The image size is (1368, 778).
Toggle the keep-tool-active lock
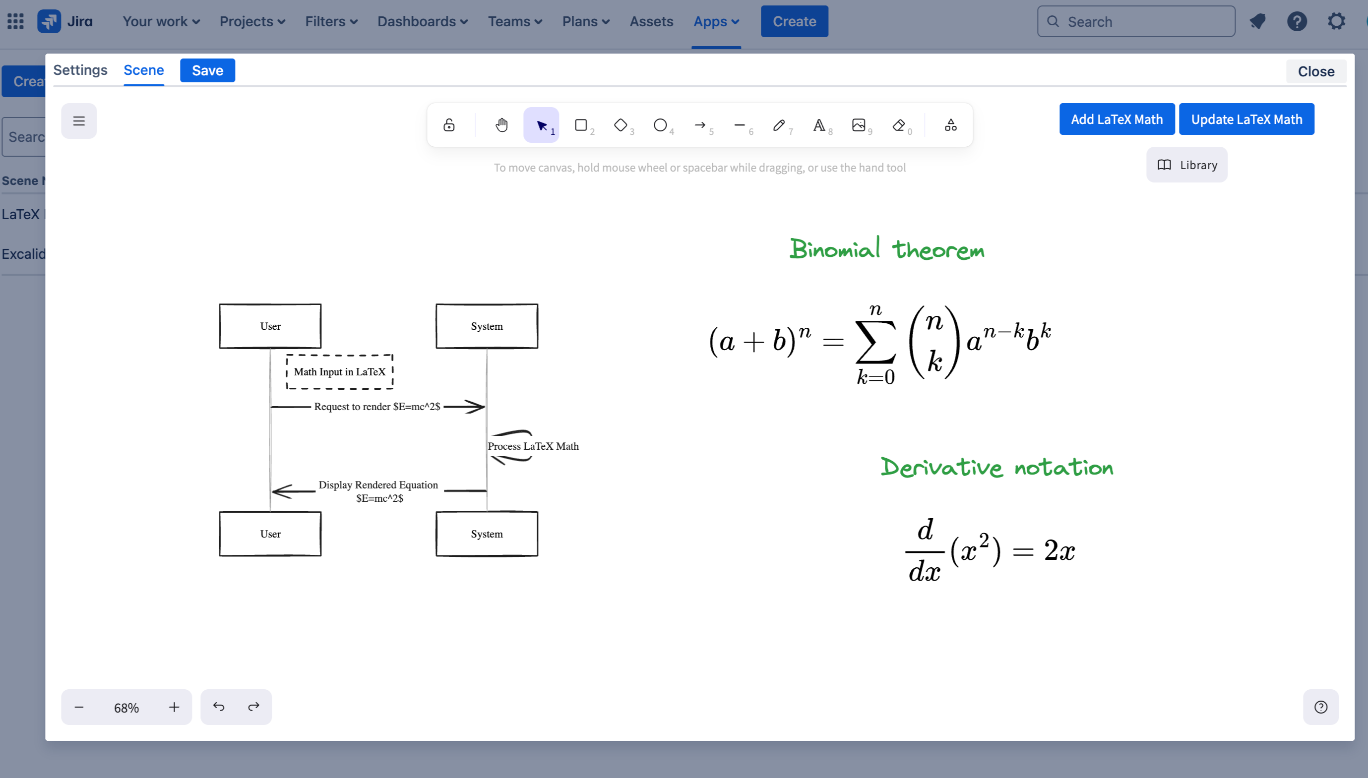[449, 125]
